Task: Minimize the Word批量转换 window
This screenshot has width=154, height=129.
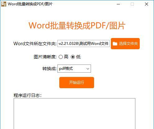Action: pyautogui.click(x=118, y=4)
